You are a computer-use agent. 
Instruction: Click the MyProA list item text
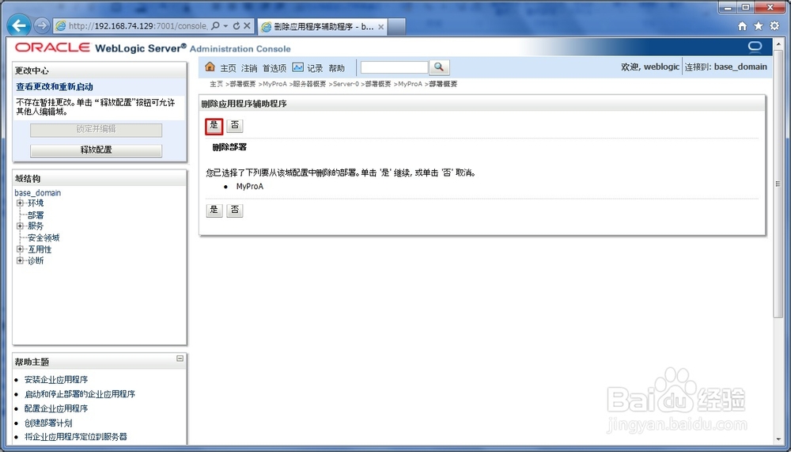pyautogui.click(x=250, y=186)
